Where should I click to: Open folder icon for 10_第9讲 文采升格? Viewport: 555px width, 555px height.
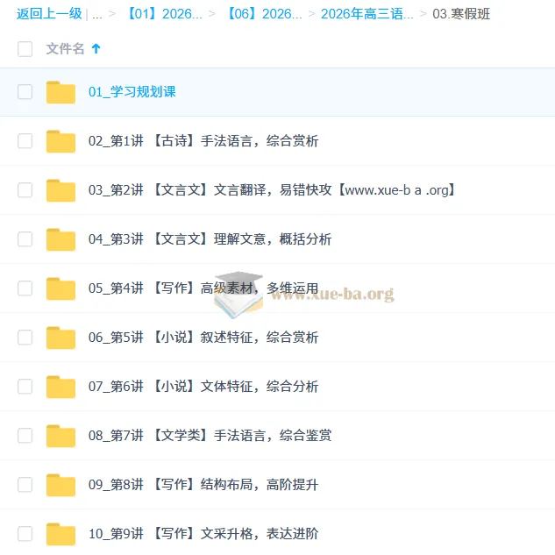pos(60,535)
